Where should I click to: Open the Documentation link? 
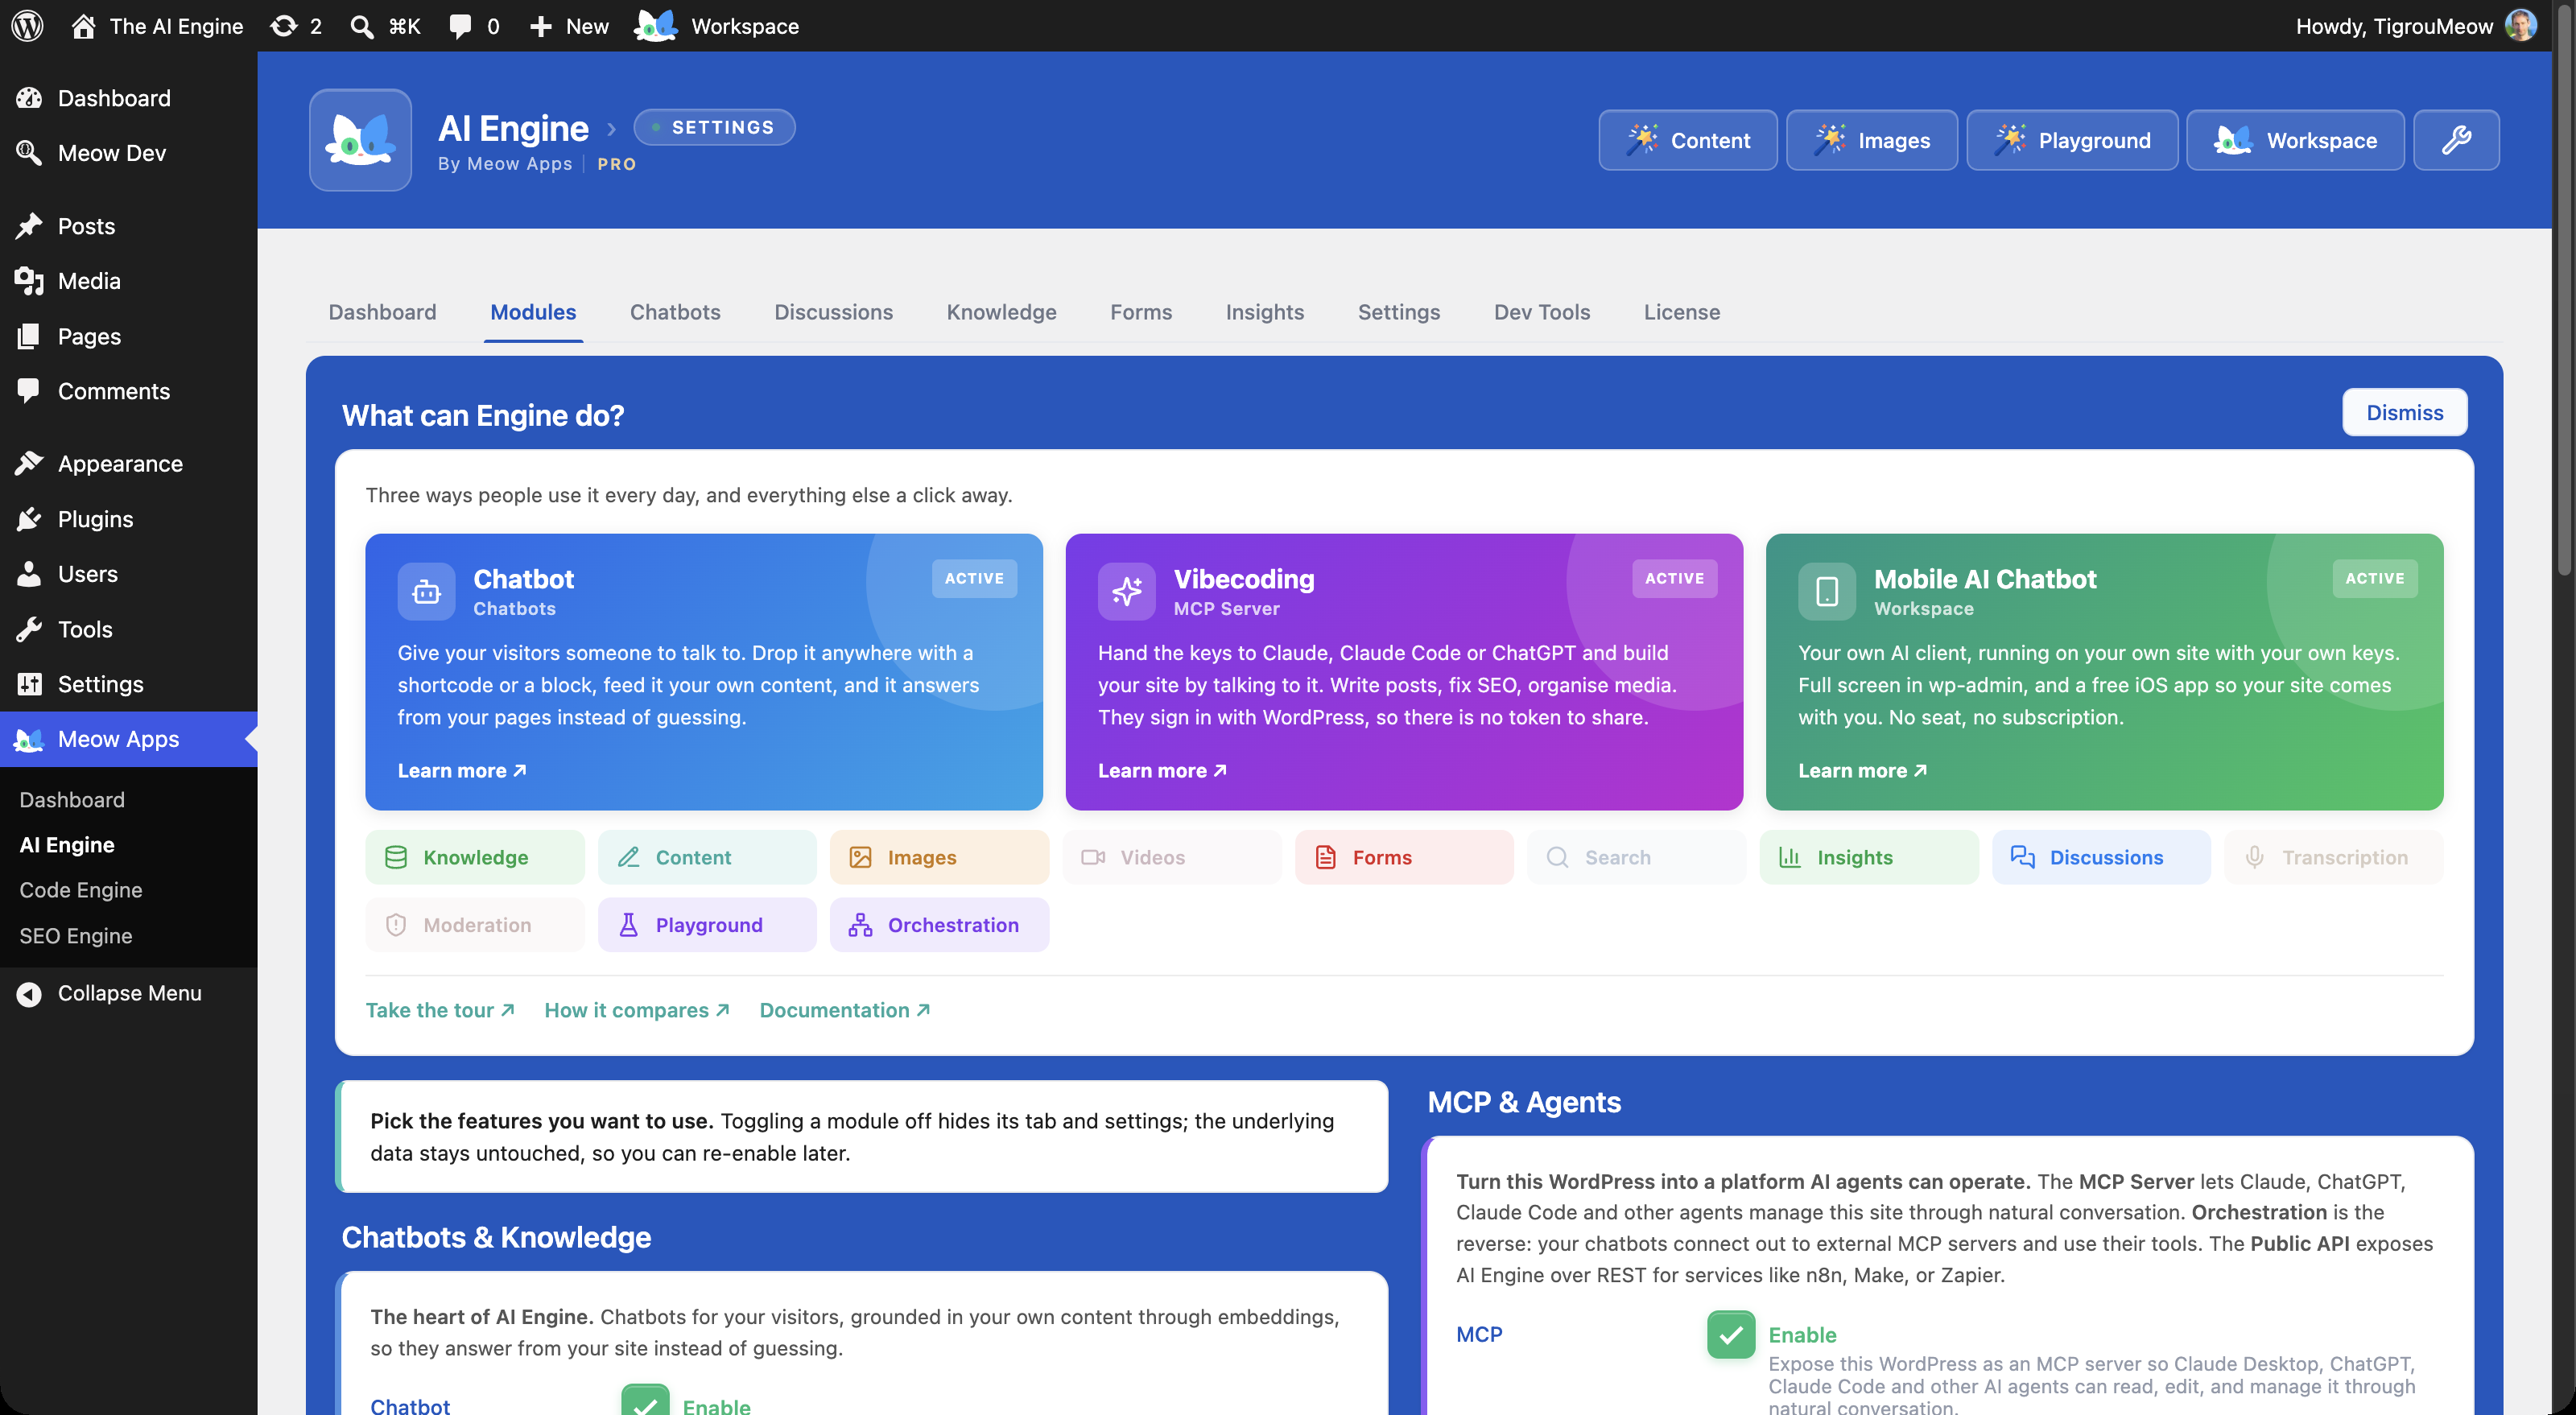845,1010
